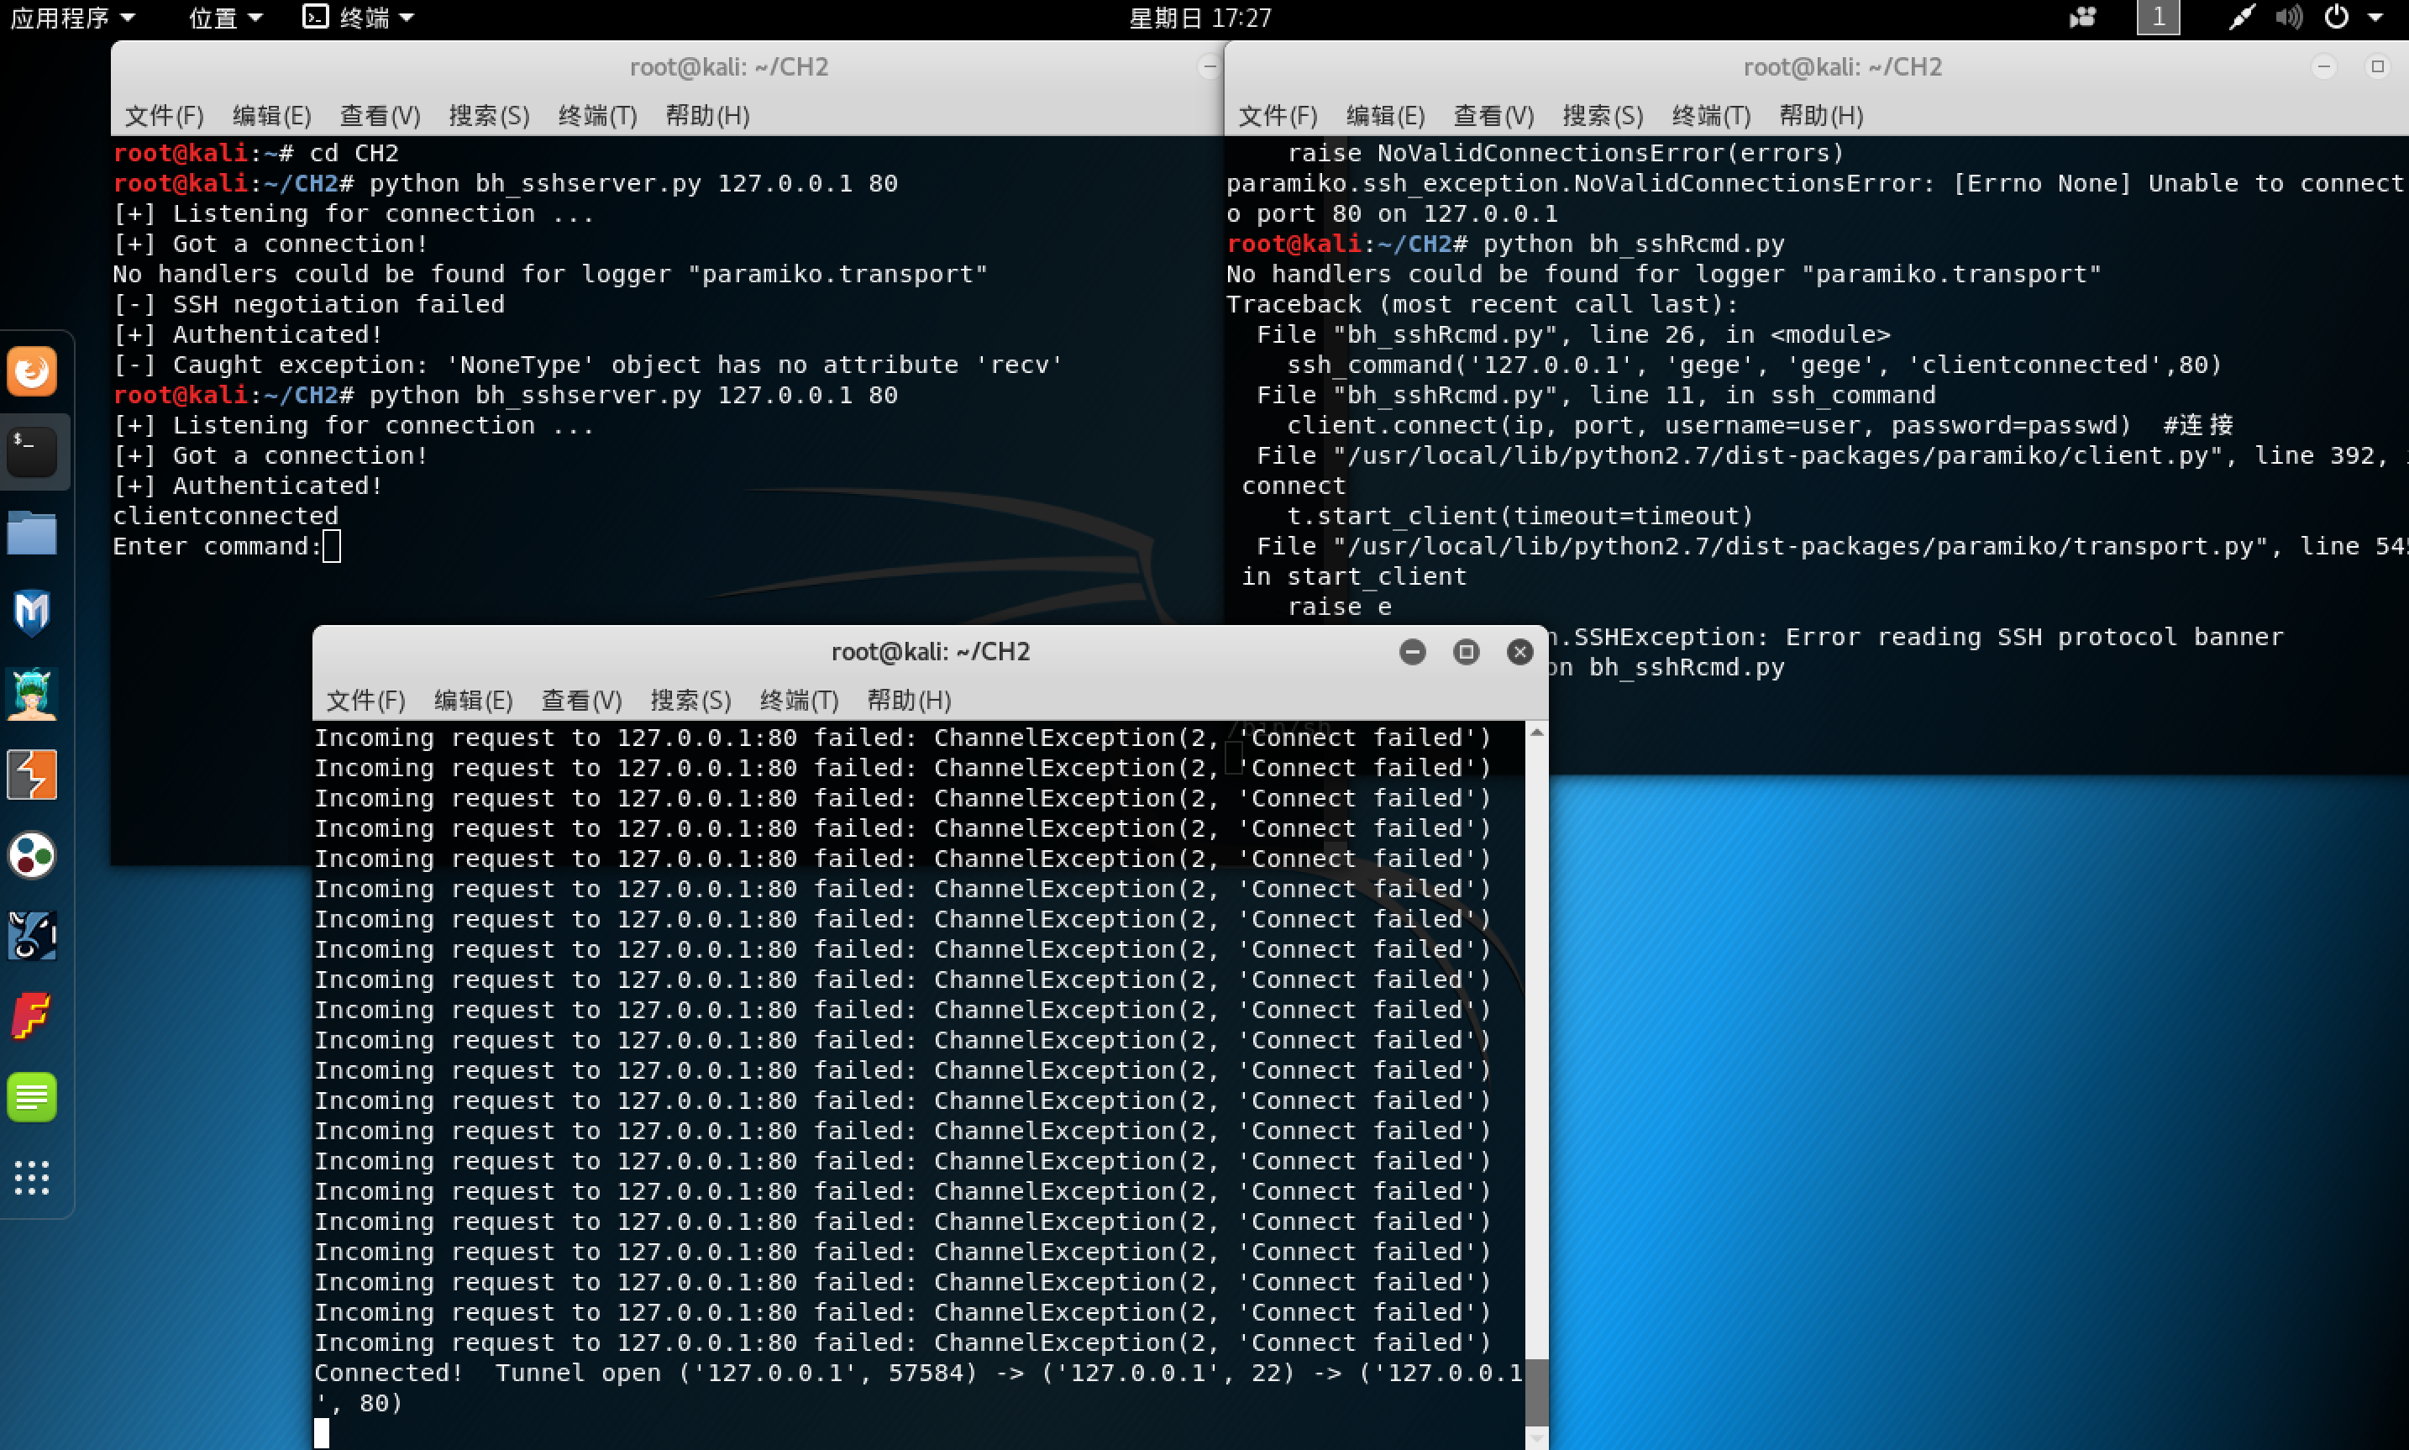Open 搜索(S) menu in the left sshserver terminal
Viewport: 2409px width, 1450px height.
(490, 115)
